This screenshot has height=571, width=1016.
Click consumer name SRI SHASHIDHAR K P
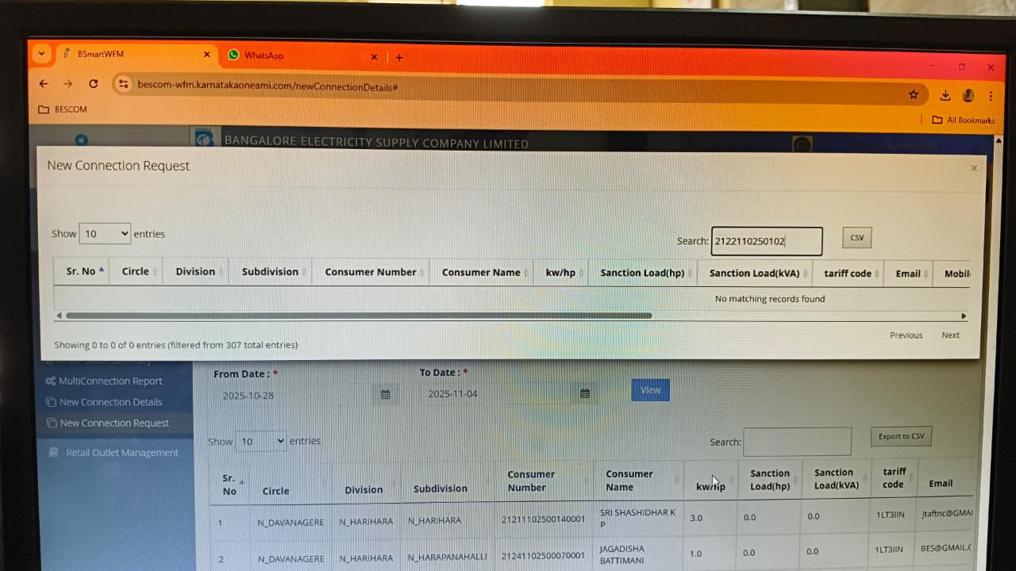pyautogui.click(x=637, y=518)
